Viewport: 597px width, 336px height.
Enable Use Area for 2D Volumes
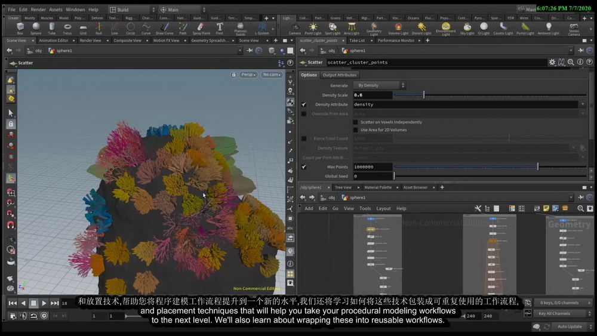[355, 130]
